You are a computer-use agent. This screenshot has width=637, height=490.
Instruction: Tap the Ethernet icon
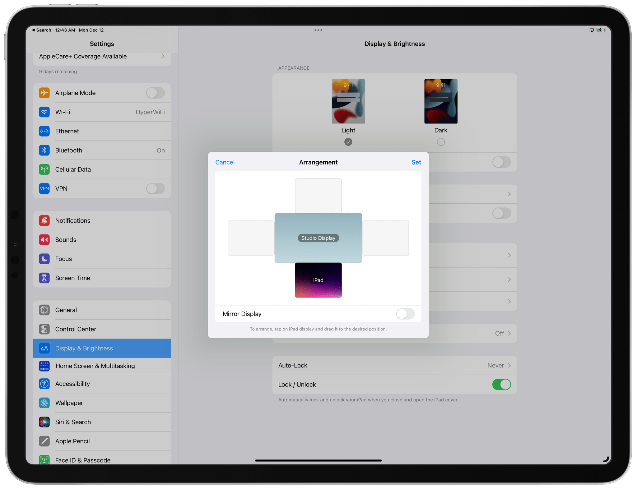coord(44,131)
